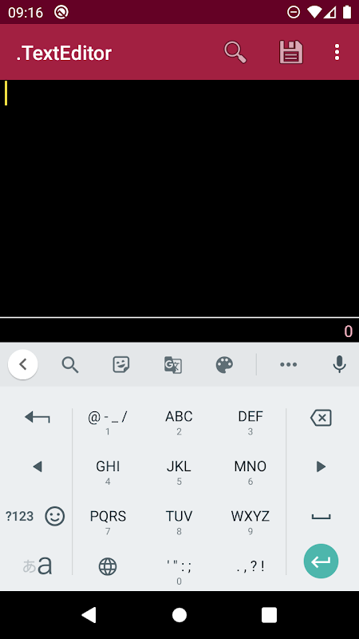Start voice input with the microphone

click(340, 364)
